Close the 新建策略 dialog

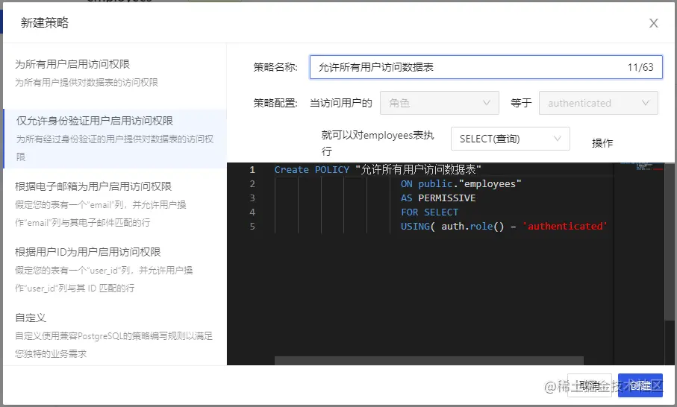pos(653,23)
